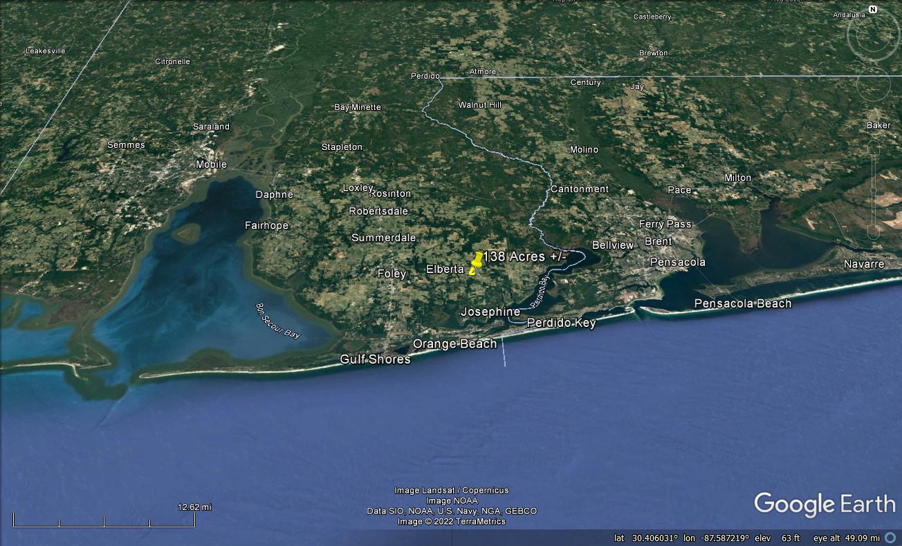Screen dimensions: 902x546
Task: Click the Fairhope town label
Action: [x=266, y=225]
